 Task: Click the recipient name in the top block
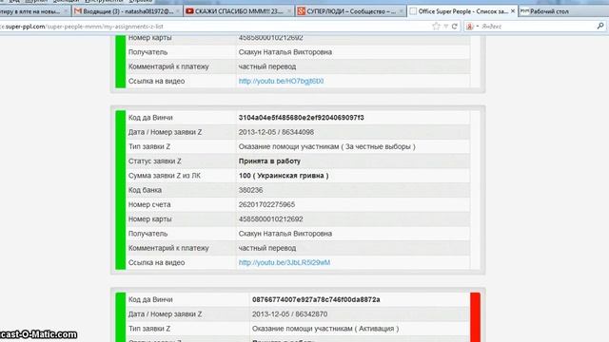tap(285, 52)
